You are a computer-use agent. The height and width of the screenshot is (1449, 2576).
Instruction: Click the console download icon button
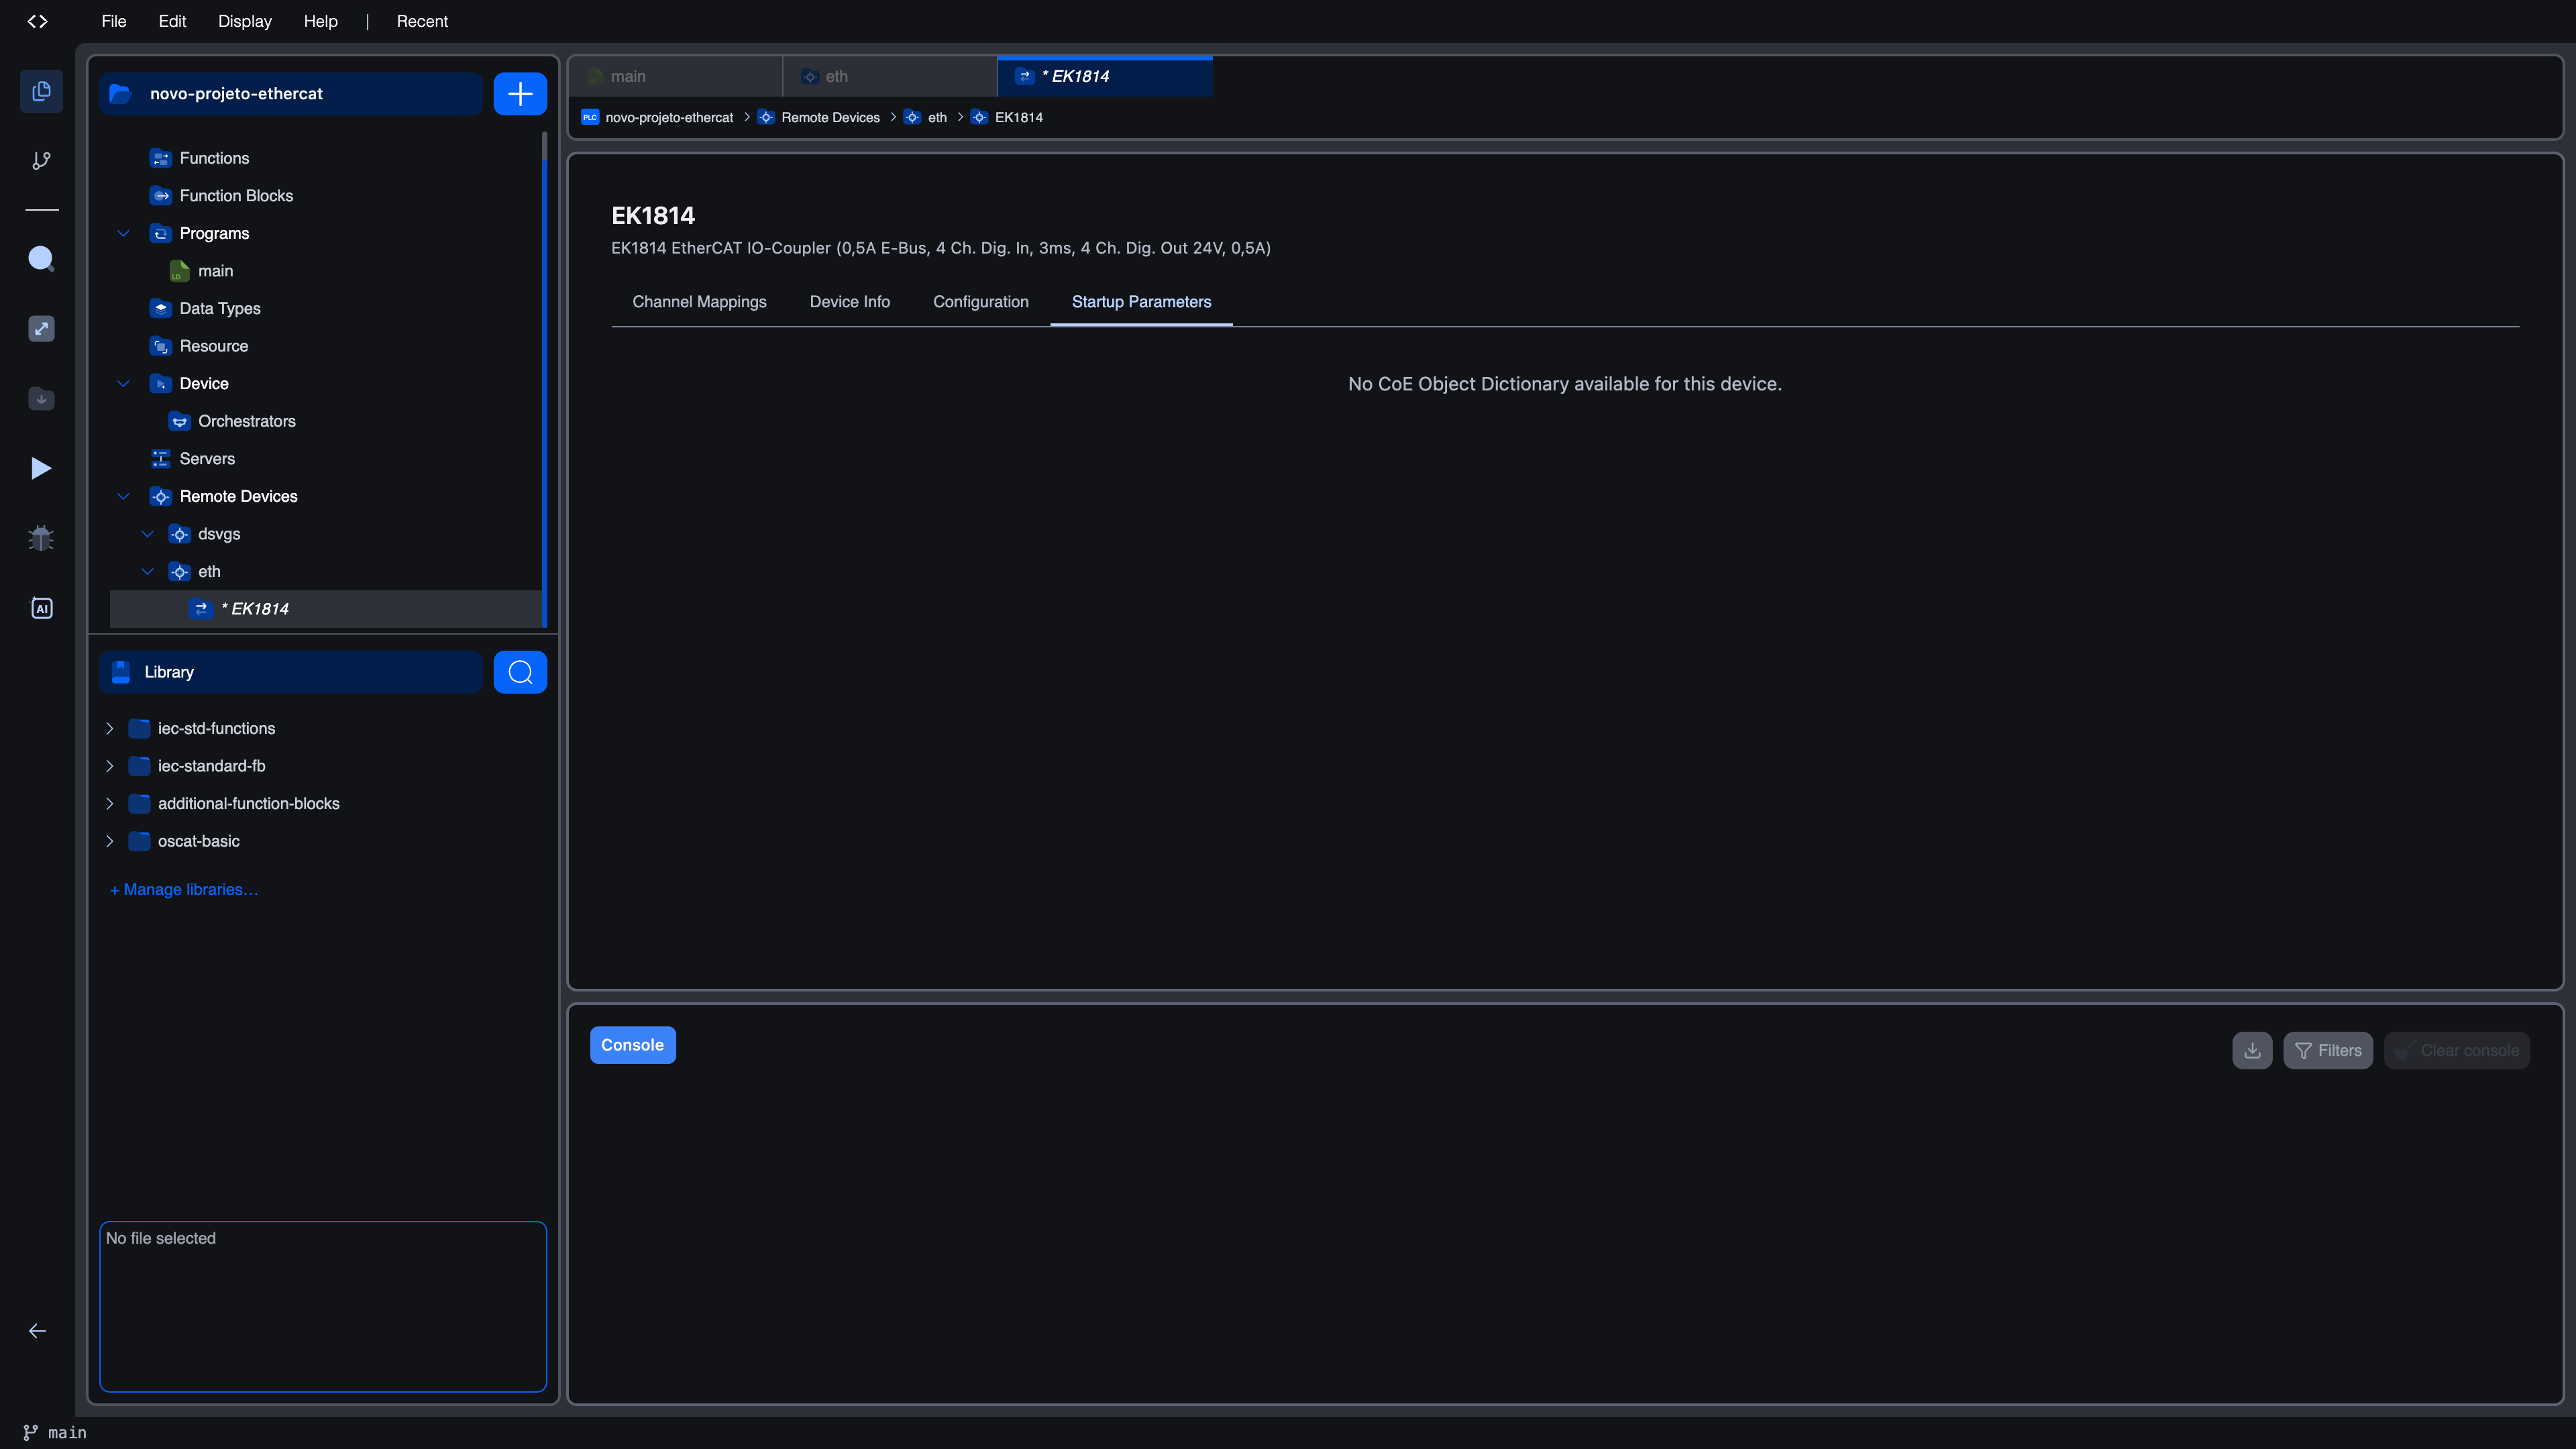click(2252, 1050)
